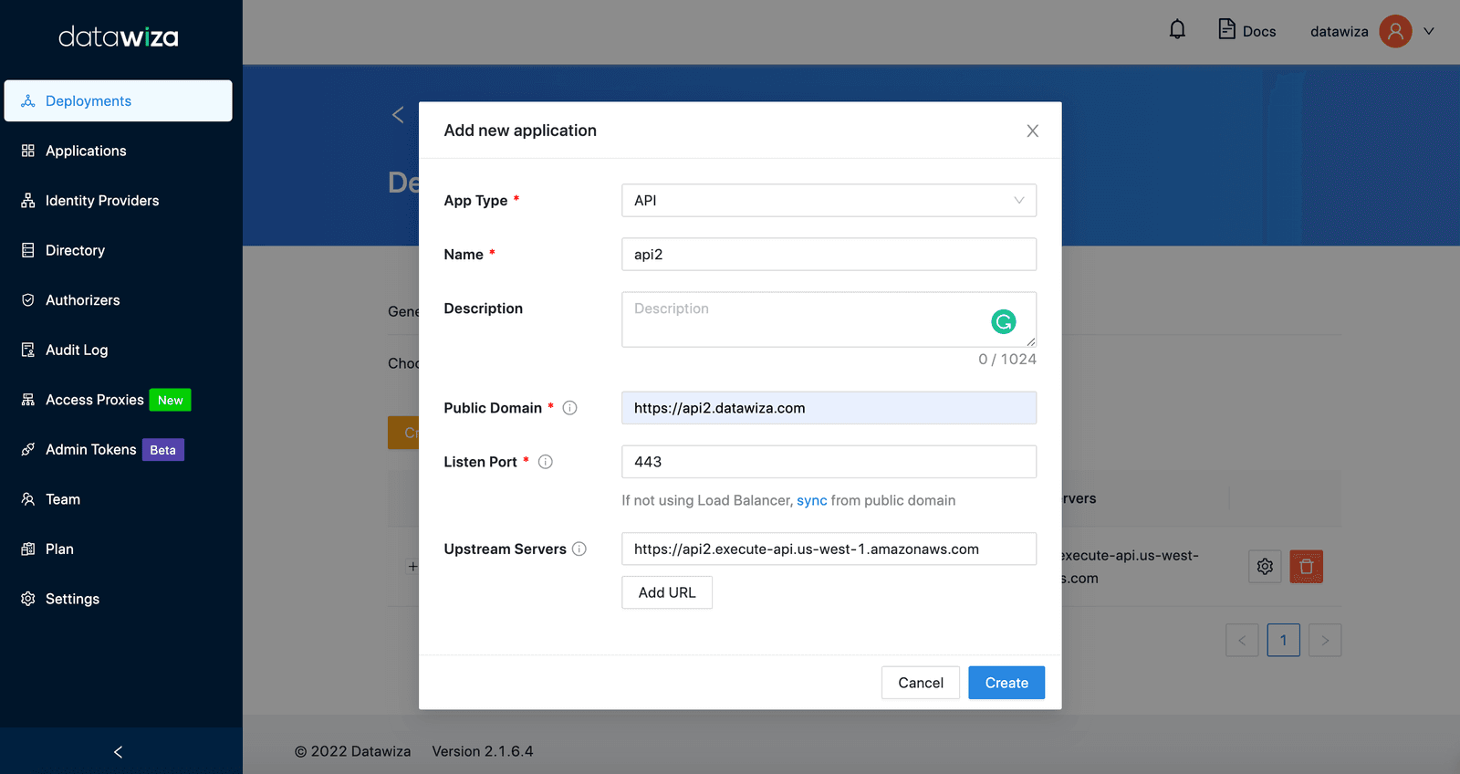
Task: Click the Directory icon
Action: (28, 250)
